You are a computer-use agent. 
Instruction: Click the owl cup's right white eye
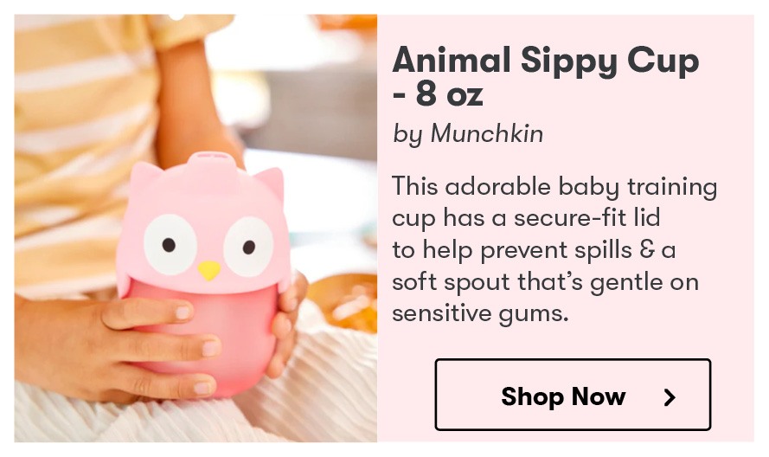coord(248,247)
